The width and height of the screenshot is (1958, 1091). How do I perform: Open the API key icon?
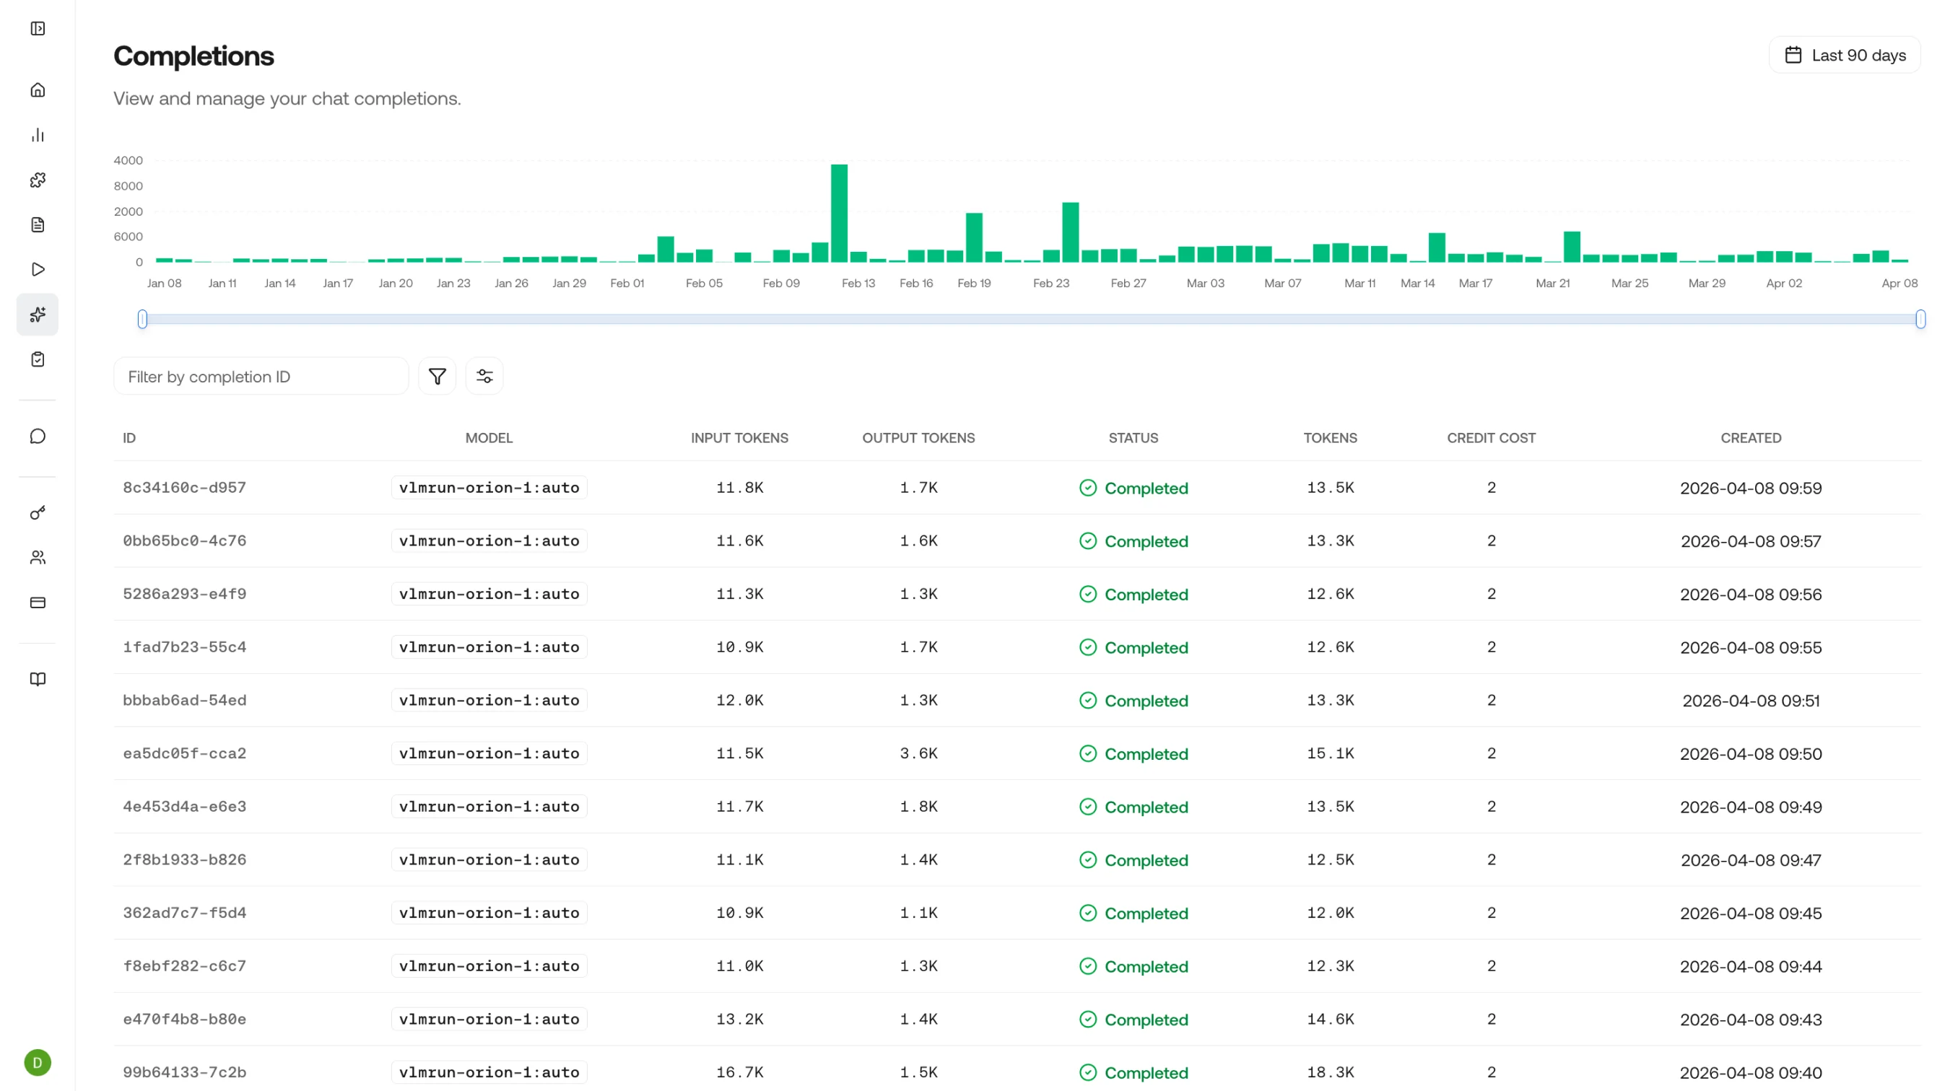coord(38,513)
